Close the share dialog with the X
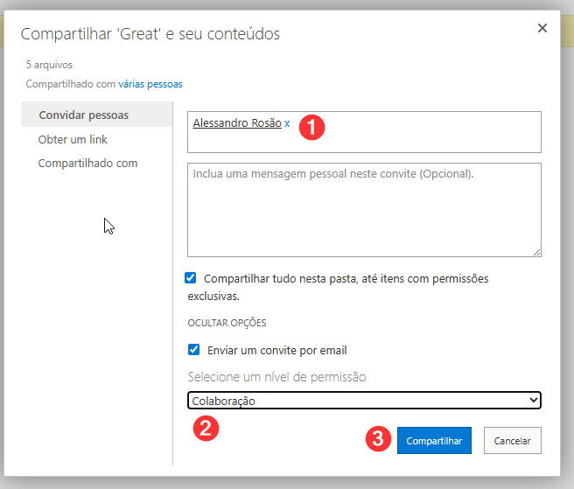The width and height of the screenshot is (574, 489). coord(542,28)
